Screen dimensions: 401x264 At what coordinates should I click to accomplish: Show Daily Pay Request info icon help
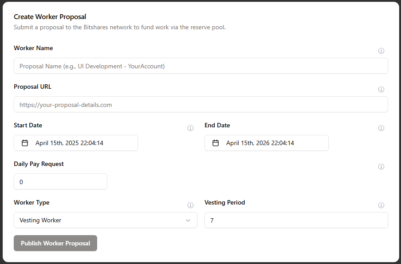coord(381,167)
